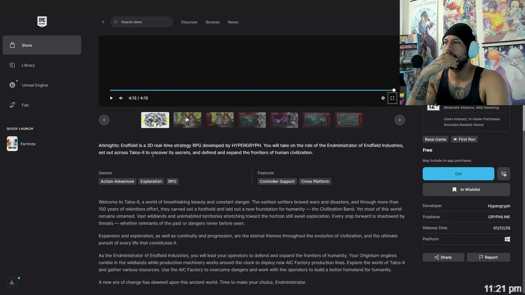Switch to News tab

tap(233, 22)
